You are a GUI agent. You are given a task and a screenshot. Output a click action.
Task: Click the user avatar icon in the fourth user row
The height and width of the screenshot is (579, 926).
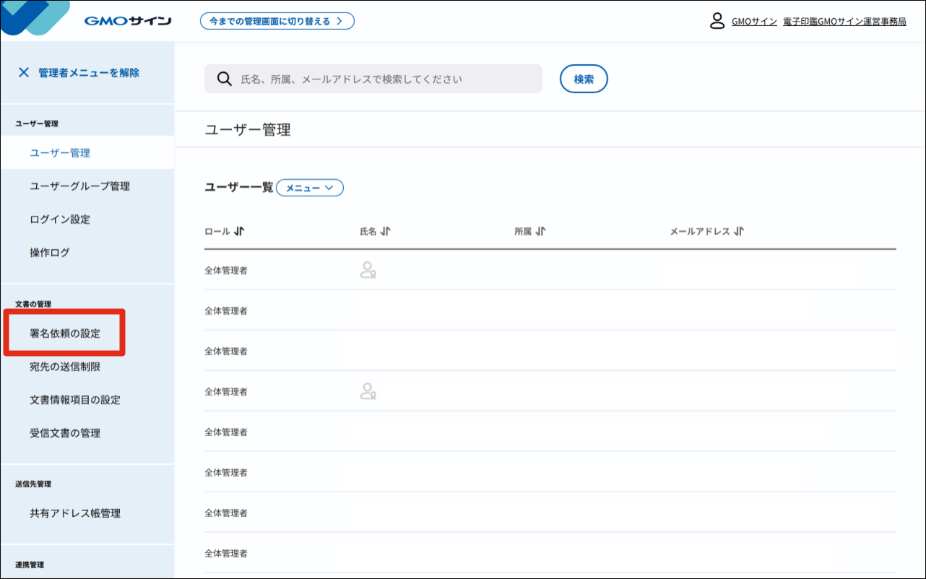pyautogui.click(x=368, y=391)
